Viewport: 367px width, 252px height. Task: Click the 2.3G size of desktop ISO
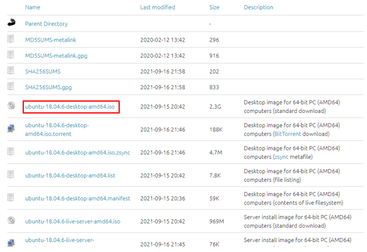[215, 107]
